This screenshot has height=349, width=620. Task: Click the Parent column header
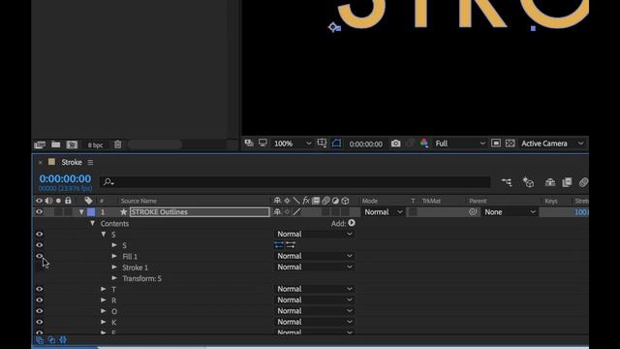[x=478, y=201]
